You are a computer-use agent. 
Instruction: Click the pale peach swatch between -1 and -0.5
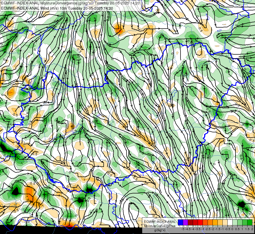tap(225, 222)
